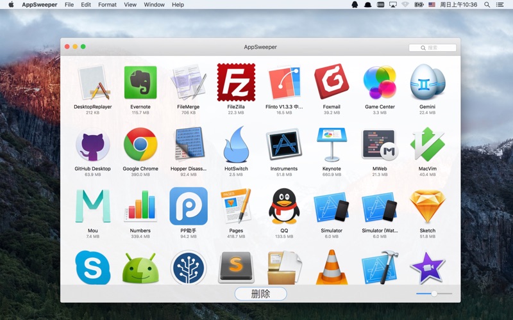Click the FileZilla size 22.3 MB
Viewport: 513px width, 320px height.
click(236, 113)
